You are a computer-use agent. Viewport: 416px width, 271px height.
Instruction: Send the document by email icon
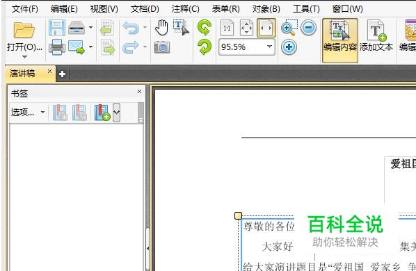(77, 47)
